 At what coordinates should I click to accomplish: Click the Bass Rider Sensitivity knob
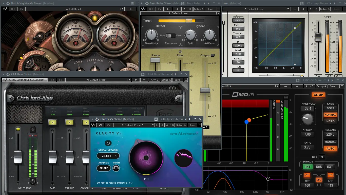(151, 35)
